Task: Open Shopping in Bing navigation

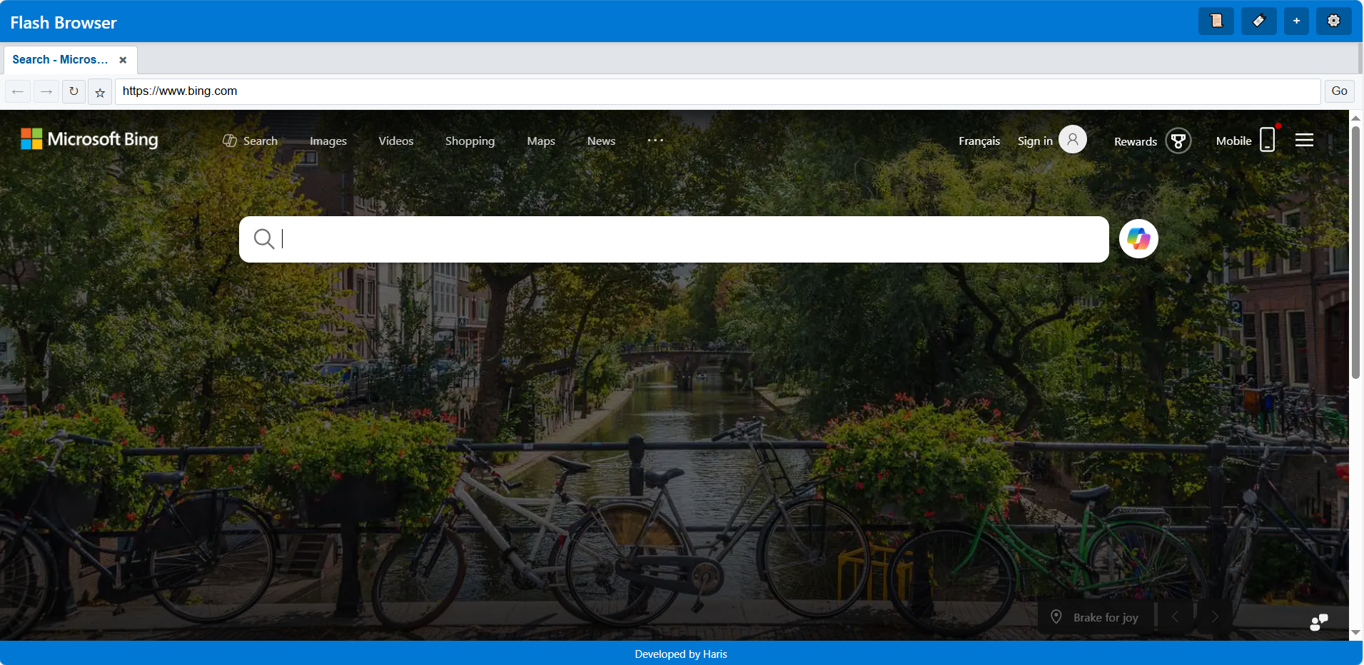Action: tap(470, 141)
